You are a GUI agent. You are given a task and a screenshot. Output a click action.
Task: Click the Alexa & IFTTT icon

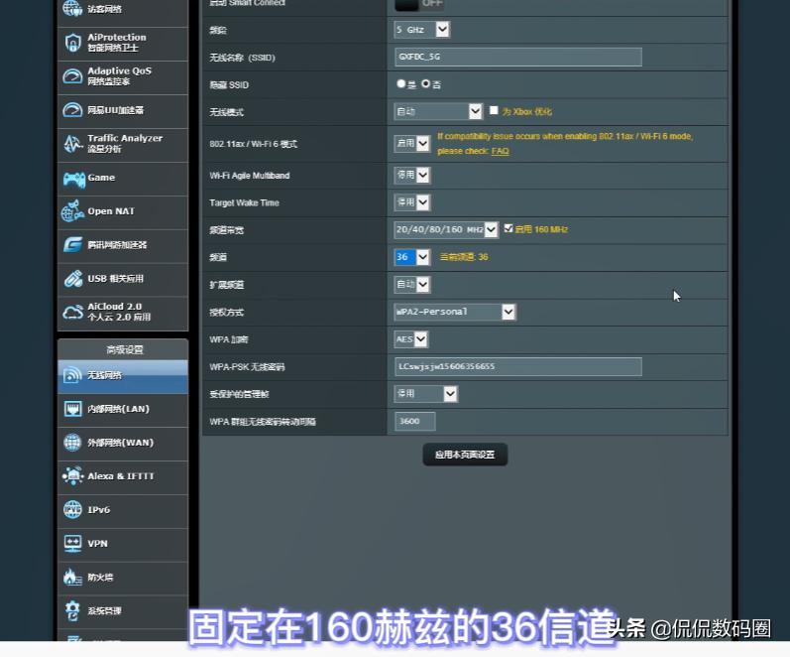[x=73, y=475]
